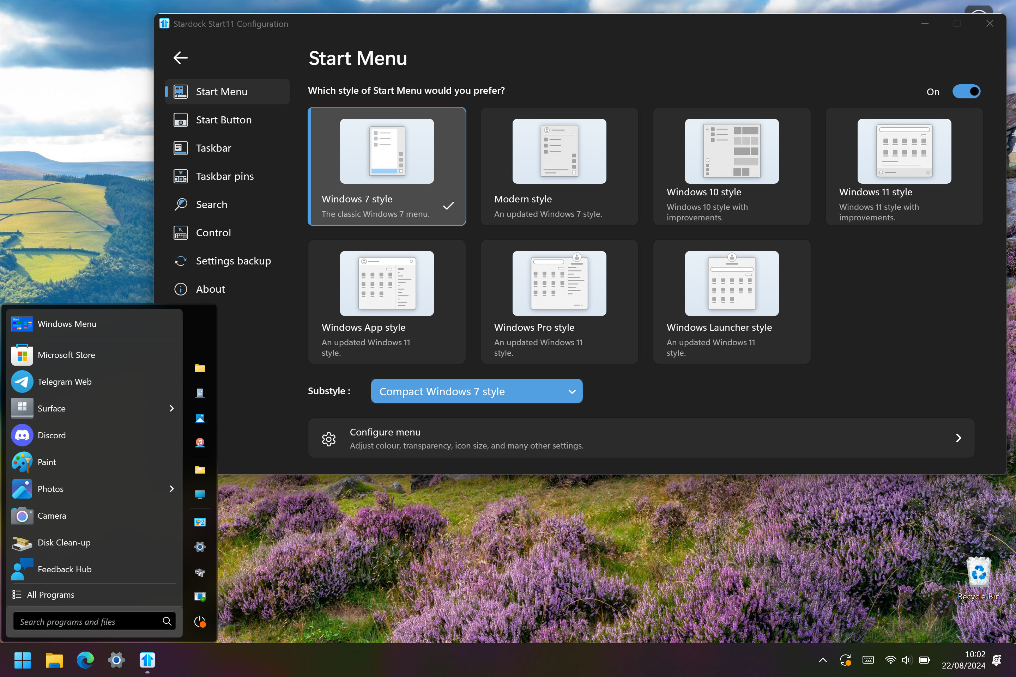Open the About section

click(x=228, y=289)
